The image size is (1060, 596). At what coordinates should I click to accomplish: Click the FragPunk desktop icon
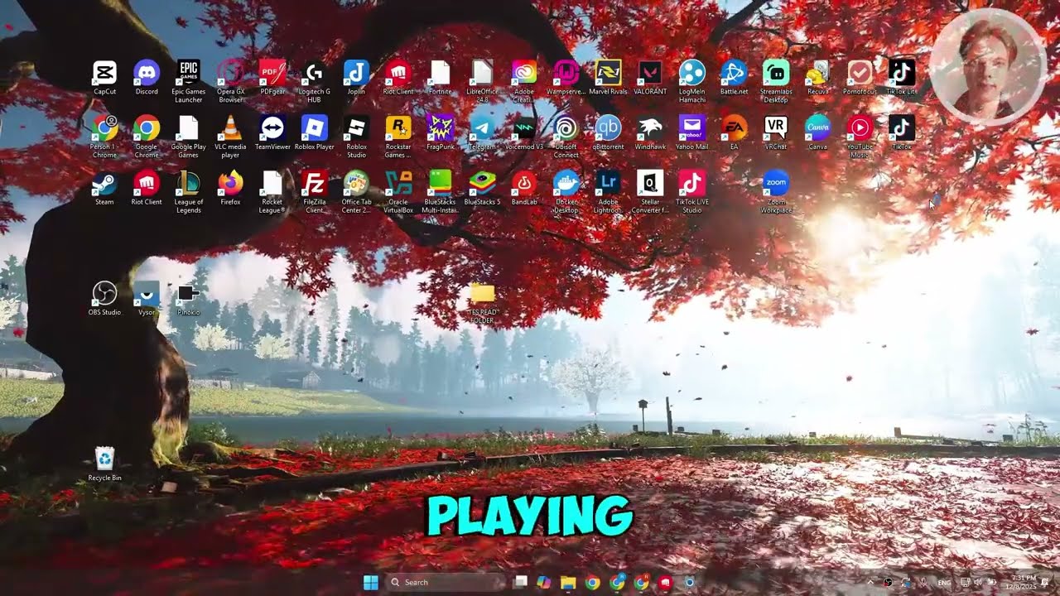(x=441, y=127)
